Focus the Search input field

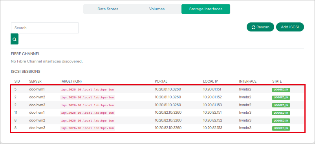[x=45, y=28]
